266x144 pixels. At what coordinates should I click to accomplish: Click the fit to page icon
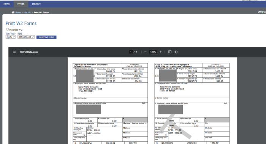pyautogui.click(x=169, y=52)
